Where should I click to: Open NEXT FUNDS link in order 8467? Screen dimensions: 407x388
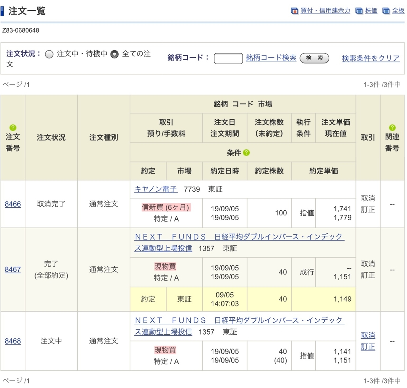239,242
